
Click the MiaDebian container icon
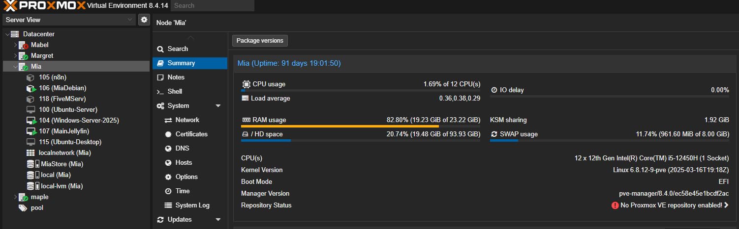coord(31,88)
